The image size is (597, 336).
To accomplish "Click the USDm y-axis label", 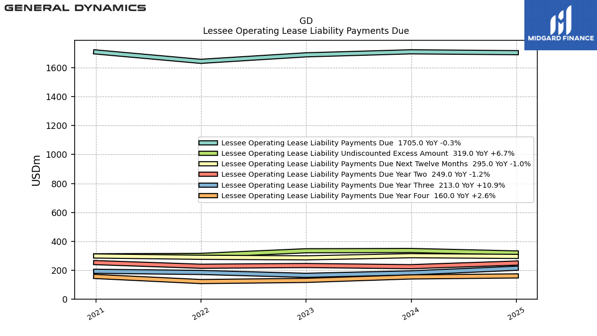I will [36, 170].
